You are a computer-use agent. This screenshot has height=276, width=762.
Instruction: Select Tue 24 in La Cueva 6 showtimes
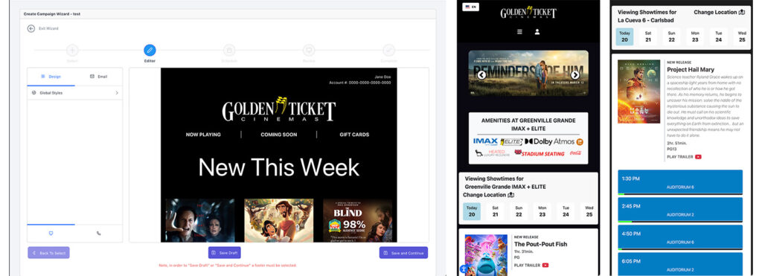pyautogui.click(x=718, y=37)
